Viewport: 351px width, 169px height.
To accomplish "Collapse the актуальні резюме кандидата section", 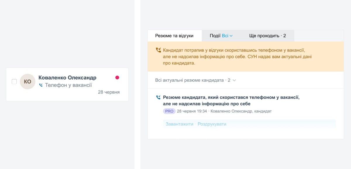I will pos(234,80).
